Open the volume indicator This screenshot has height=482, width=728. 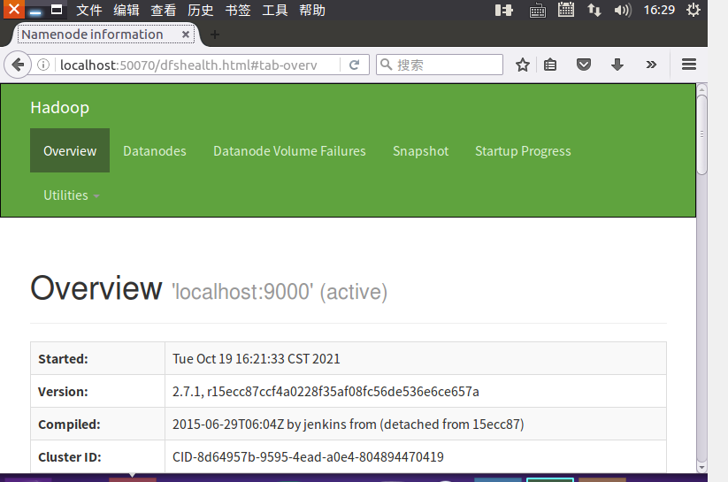(623, 10)
